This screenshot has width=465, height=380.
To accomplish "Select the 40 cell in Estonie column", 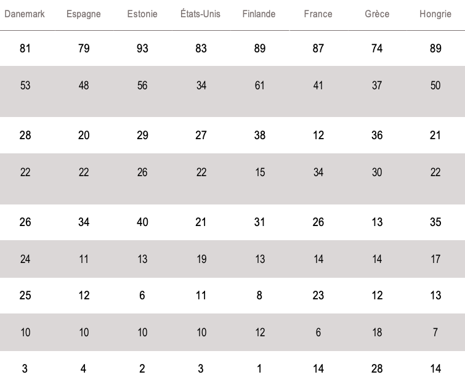I will [x=142, y=222].
